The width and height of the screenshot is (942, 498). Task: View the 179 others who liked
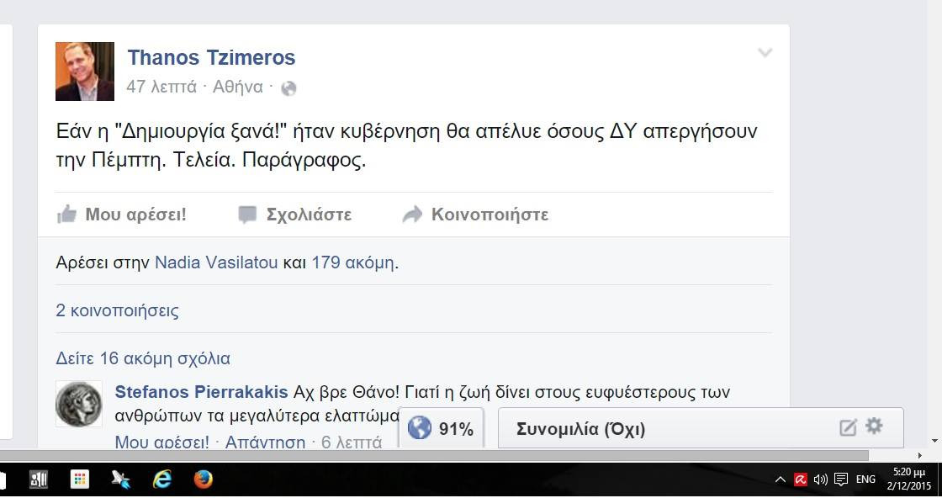point(352,262)
